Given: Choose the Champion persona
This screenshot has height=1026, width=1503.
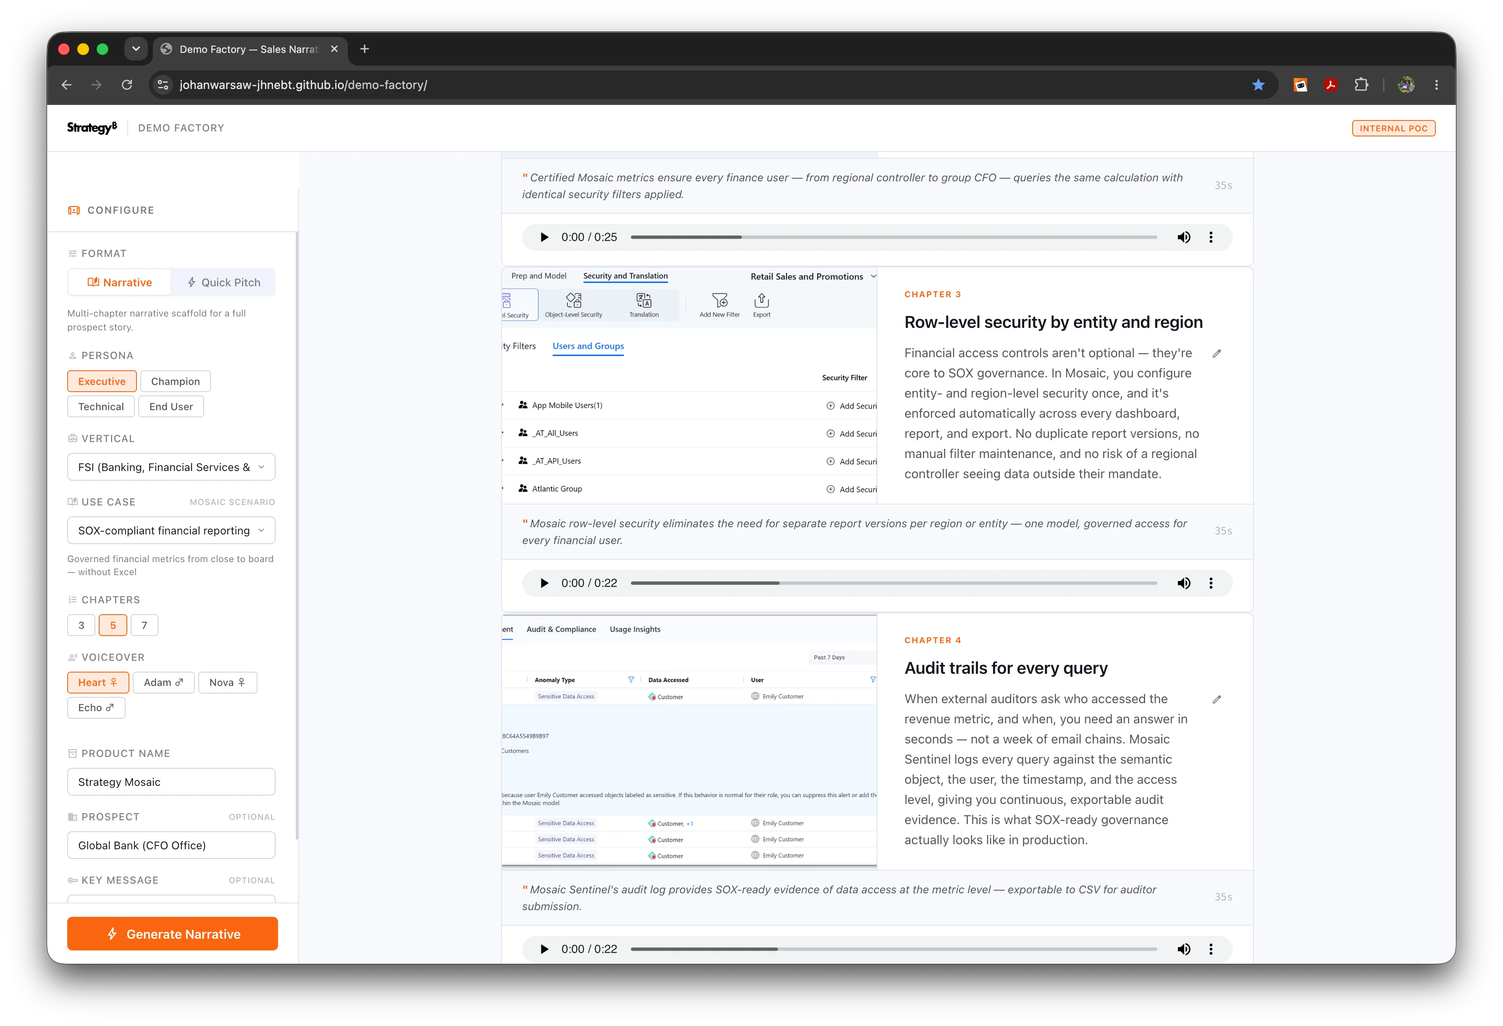Looking at the screenshot, I should [175, 382].
